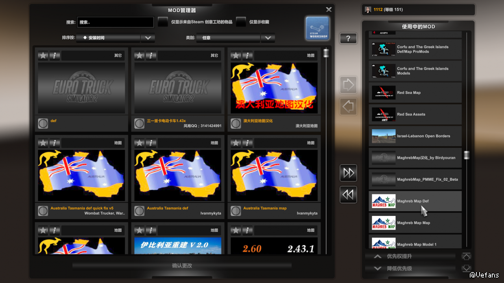The image size is (504, 283).
Task: Click the mod list scrollbar handle
Action: (x=326, y=53)
